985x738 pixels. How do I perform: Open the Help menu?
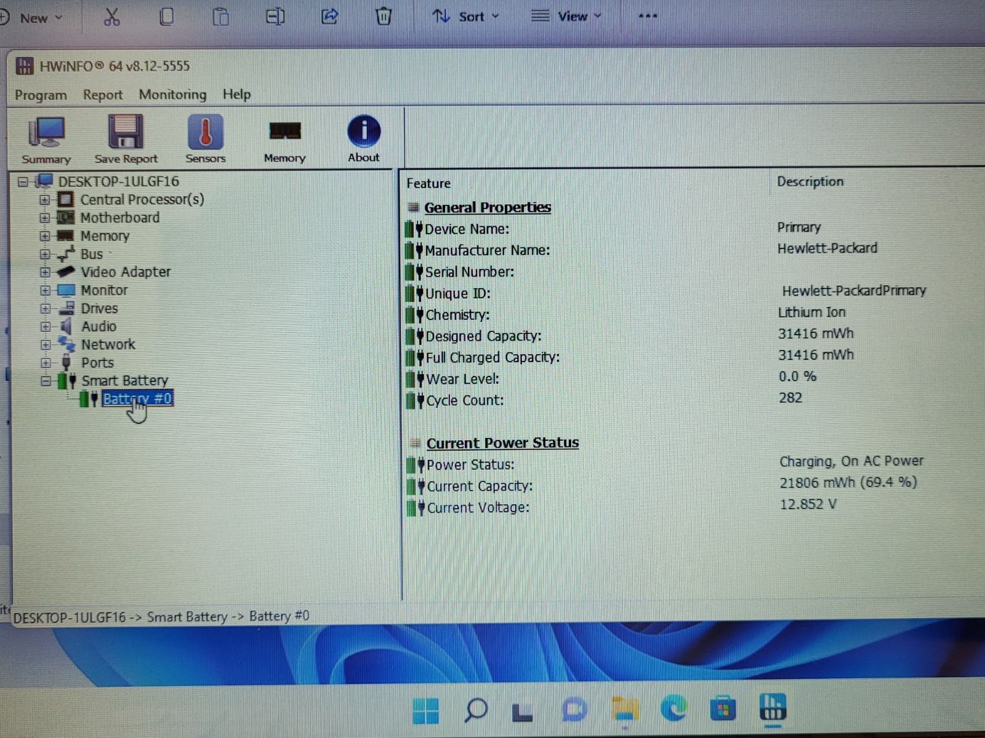coord(236,94)
